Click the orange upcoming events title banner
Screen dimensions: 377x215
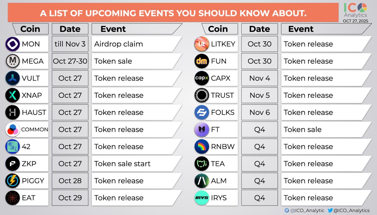coord(173,13)
